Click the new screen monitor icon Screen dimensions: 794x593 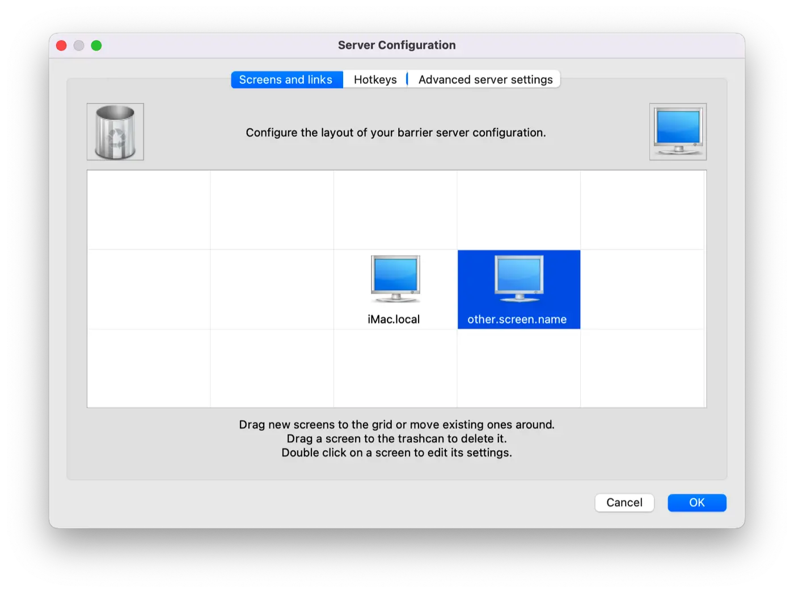point(678,132)
